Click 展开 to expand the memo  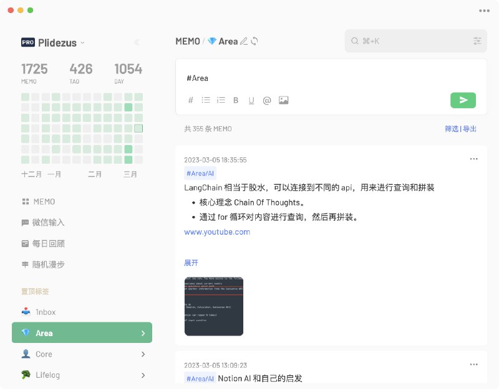191,262
